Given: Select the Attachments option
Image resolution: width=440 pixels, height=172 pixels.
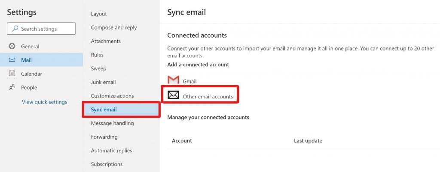Looking at the screenshot, I should (106, 41).
